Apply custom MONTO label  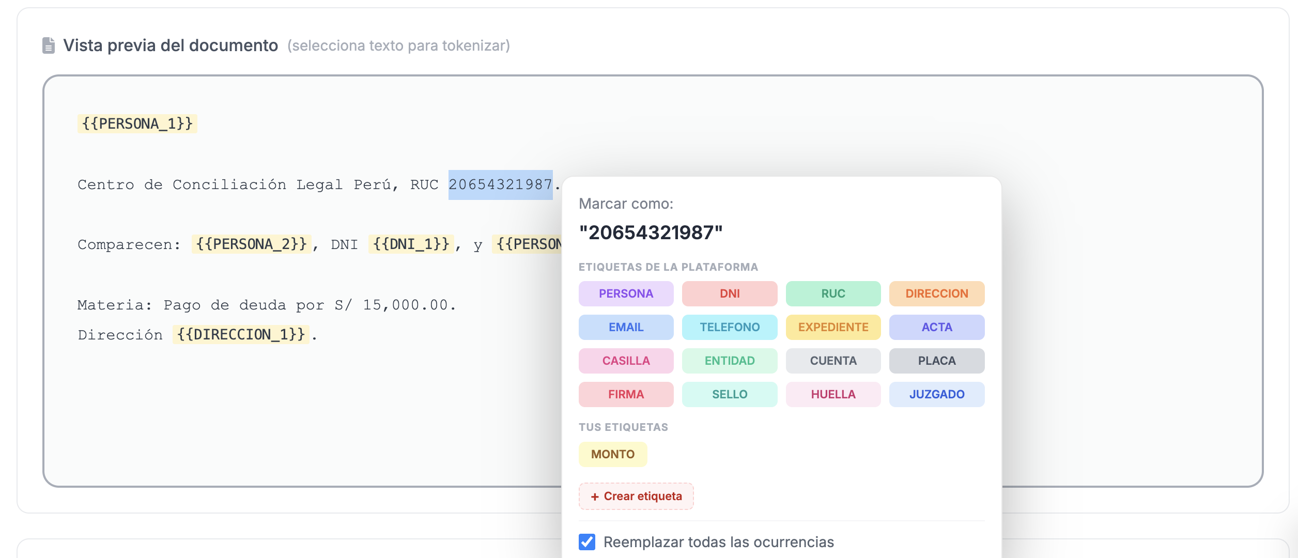tap(613, 454)
